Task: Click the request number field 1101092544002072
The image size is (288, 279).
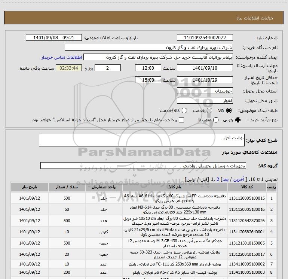Action: [205, 37]
